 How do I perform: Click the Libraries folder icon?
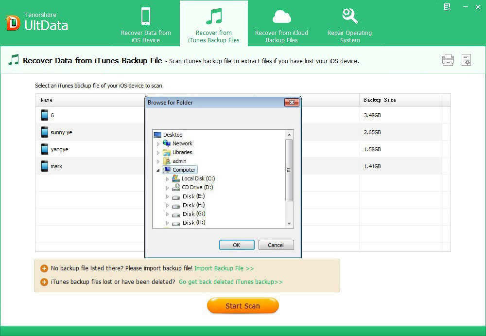coord(167,152)
